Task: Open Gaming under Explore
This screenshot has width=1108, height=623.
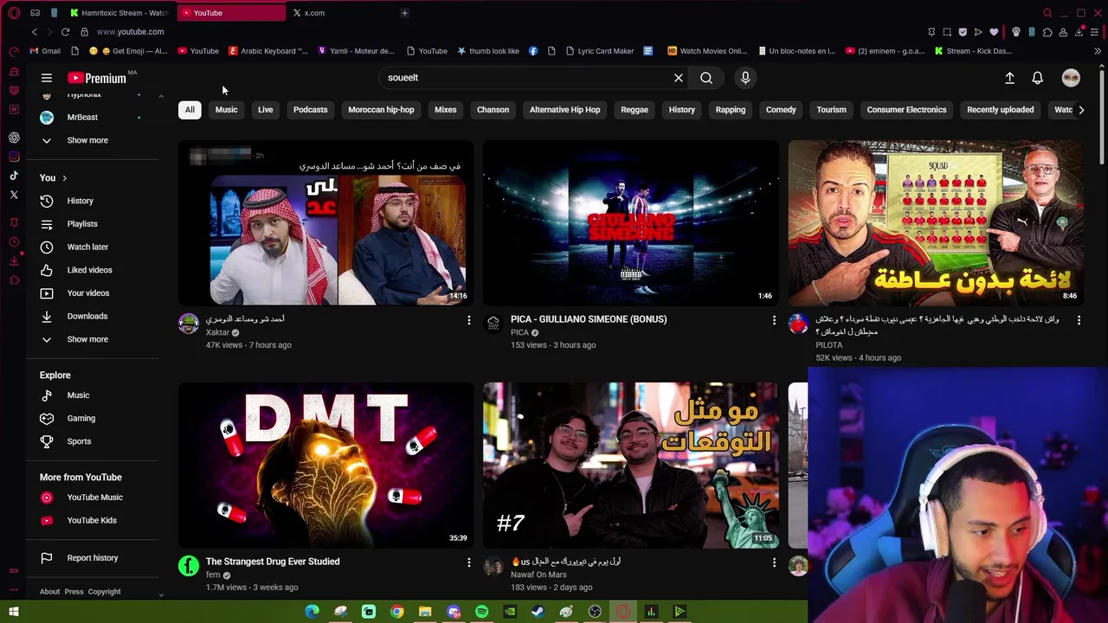Action: coord(81,419)
